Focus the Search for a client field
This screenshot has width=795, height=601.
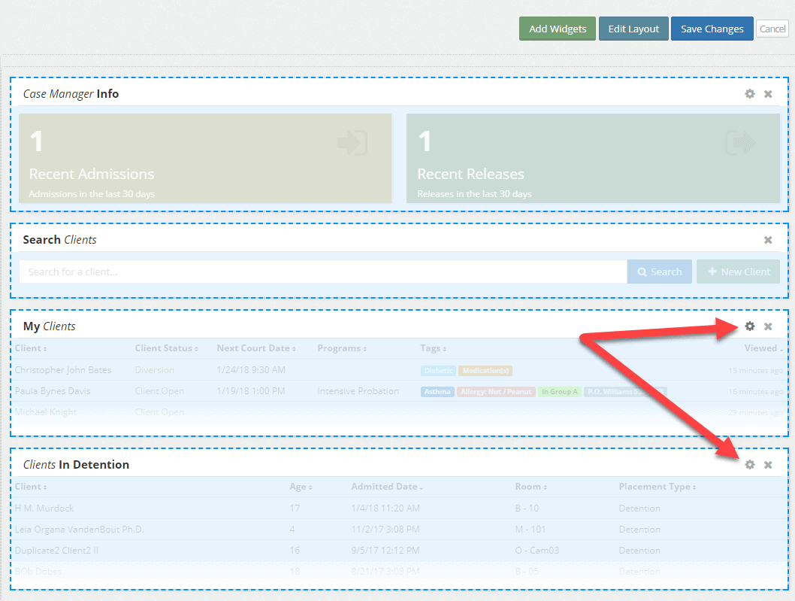click(323, 272)
